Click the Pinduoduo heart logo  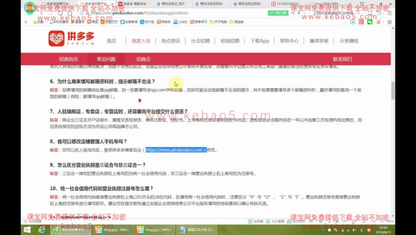click(x=56, y=38)
